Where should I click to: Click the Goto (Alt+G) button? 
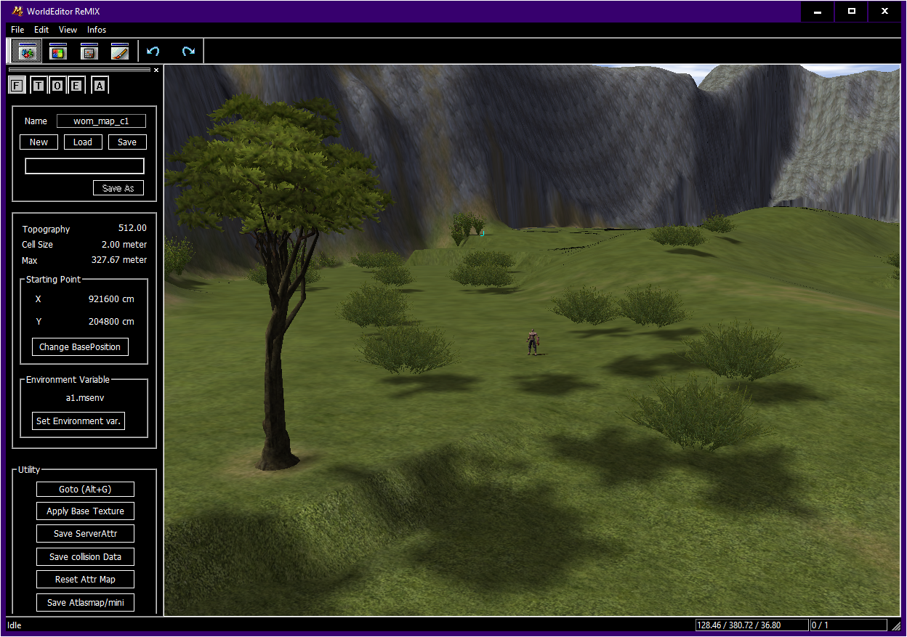tap(85, 490)
